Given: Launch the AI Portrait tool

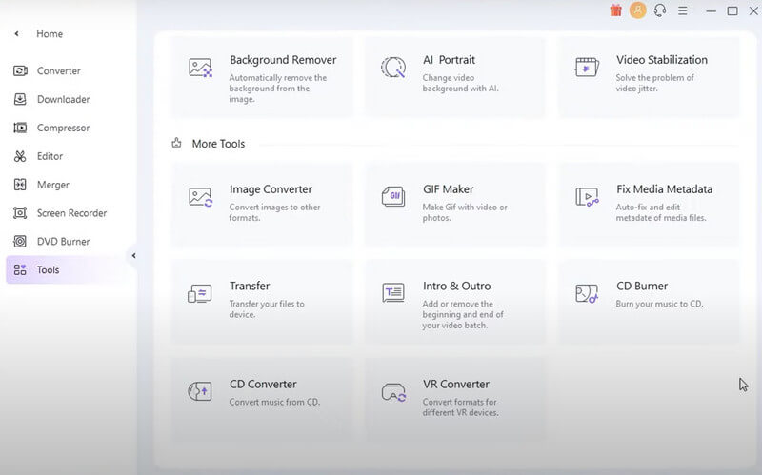Looking at the screenshot, I should (455, 75).
